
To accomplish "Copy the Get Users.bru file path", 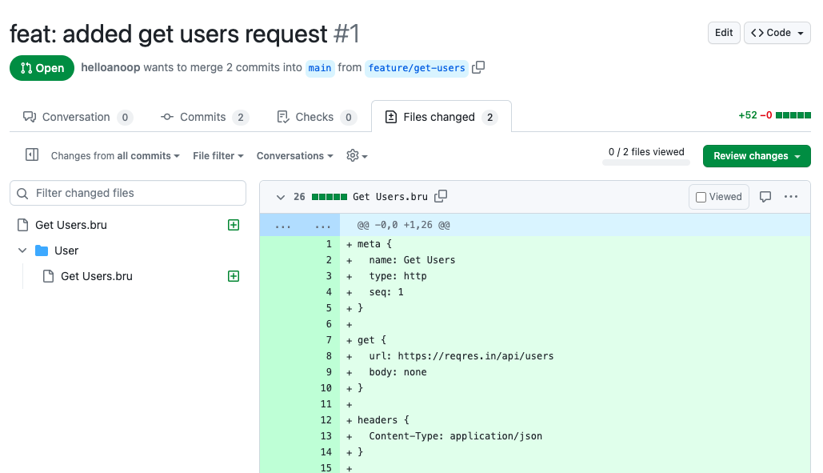I will click(440, 196).
